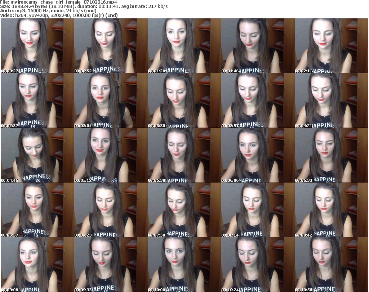Select the thumbnail at 00:01:20
The width and height of the screenshot is (369, 292).
click(x=184, y=46)
